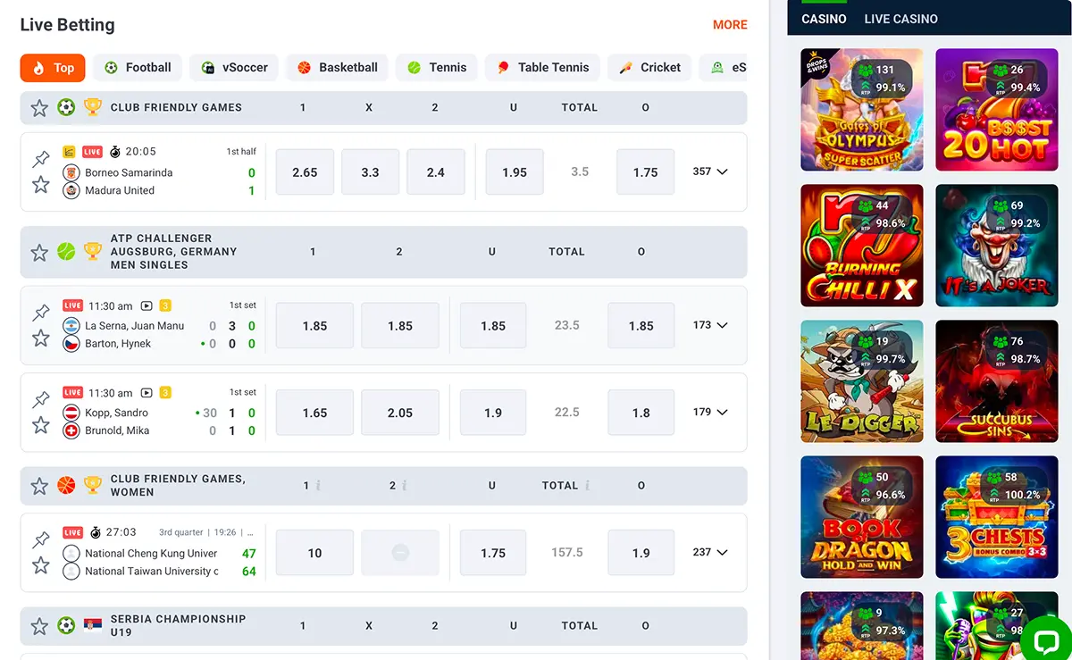Viewport: 1072px width, 660px height.
Task: Select the draw odds 3.3
Action: [370, 172]
